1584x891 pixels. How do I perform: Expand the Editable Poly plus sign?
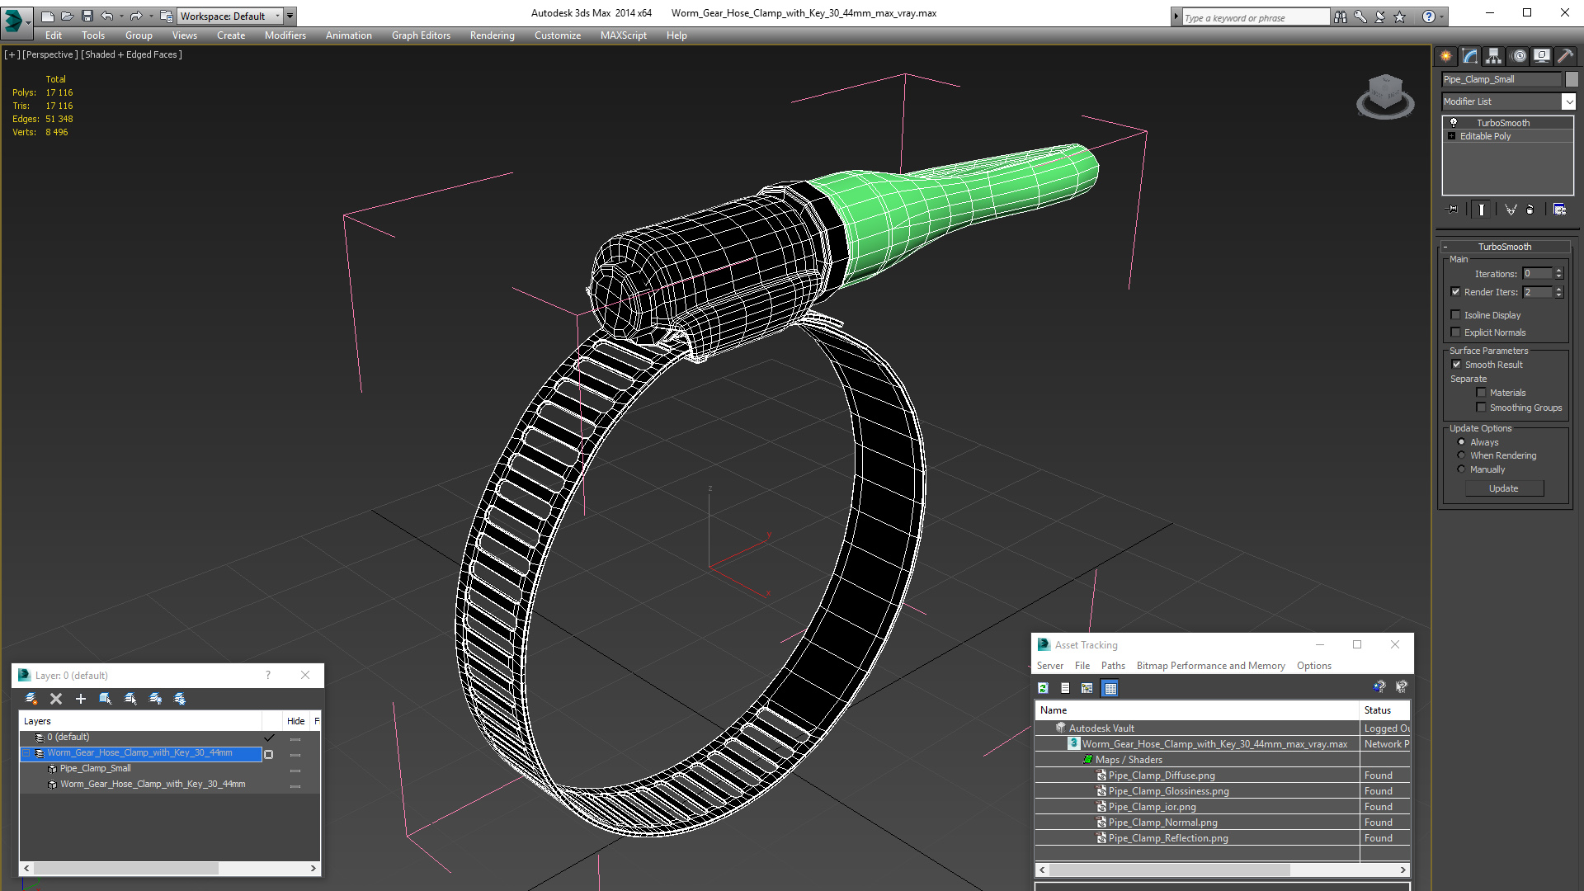tap(1451, 136)
